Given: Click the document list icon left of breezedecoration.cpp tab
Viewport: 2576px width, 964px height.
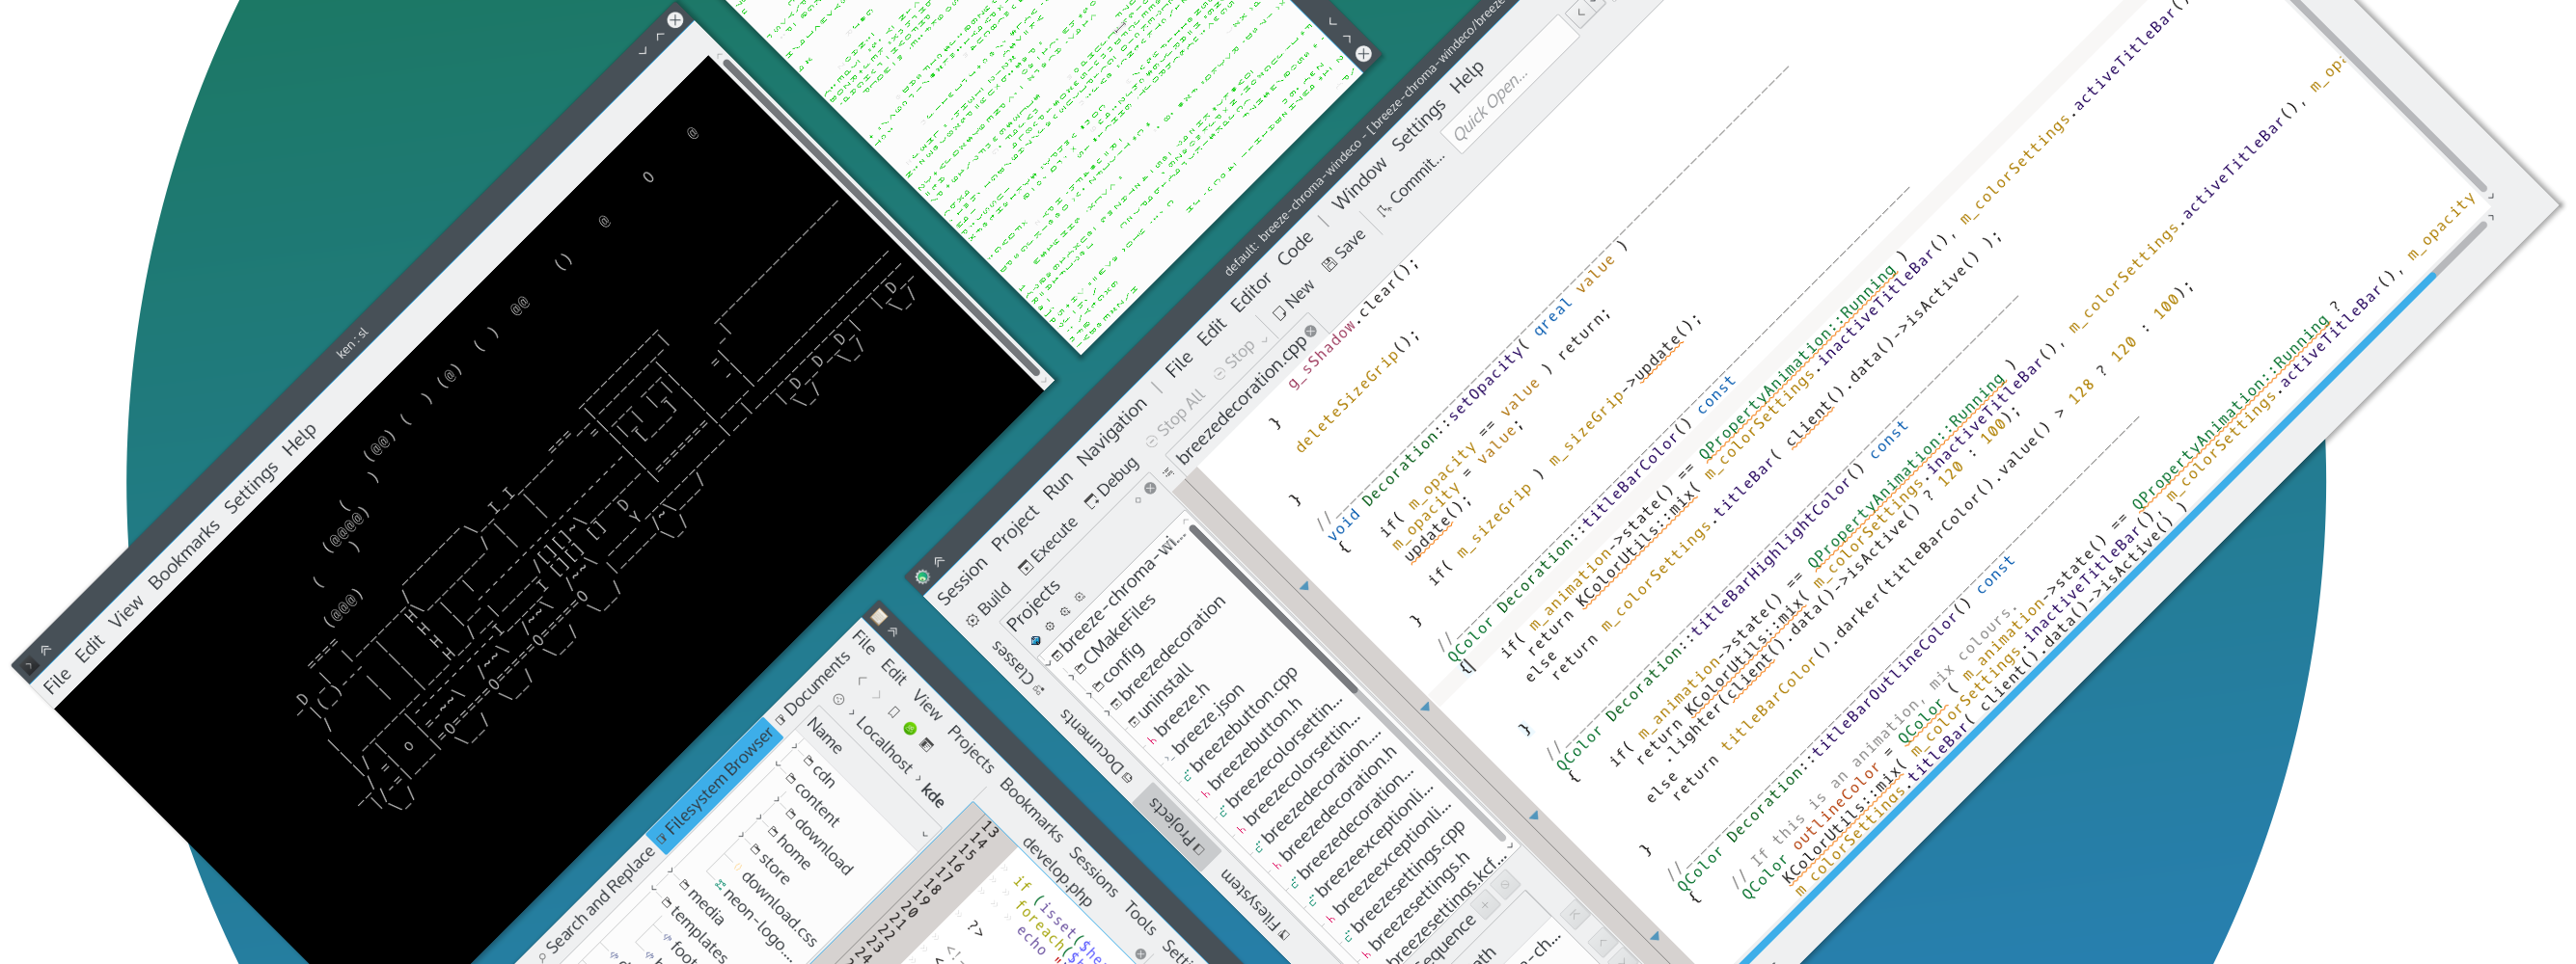Looking at the screenshot, I should (1167, 472).
